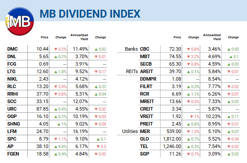Select DDMPR yield 8.54%
This screenshot has height=163, width=247.
[x=214, y=79]
